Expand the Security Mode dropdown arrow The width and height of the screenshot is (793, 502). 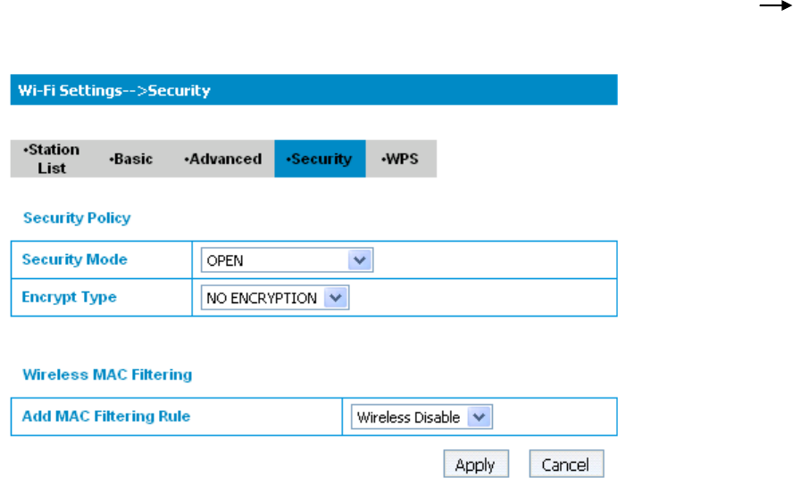tap(361, 260)
